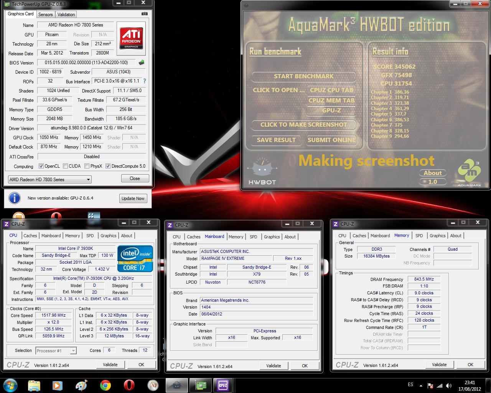The height and width of the screenshot is (393, 491).
Task: Launch Google Chrome from the taskbar
Action: coord(105,385)
